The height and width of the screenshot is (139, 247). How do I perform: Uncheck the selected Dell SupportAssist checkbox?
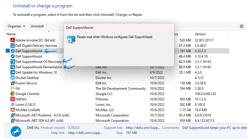tap(8, 51)
